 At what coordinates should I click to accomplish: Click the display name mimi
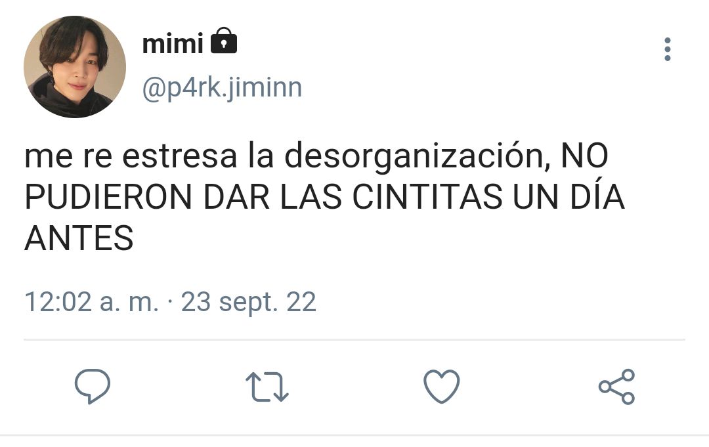click(173, 44)
